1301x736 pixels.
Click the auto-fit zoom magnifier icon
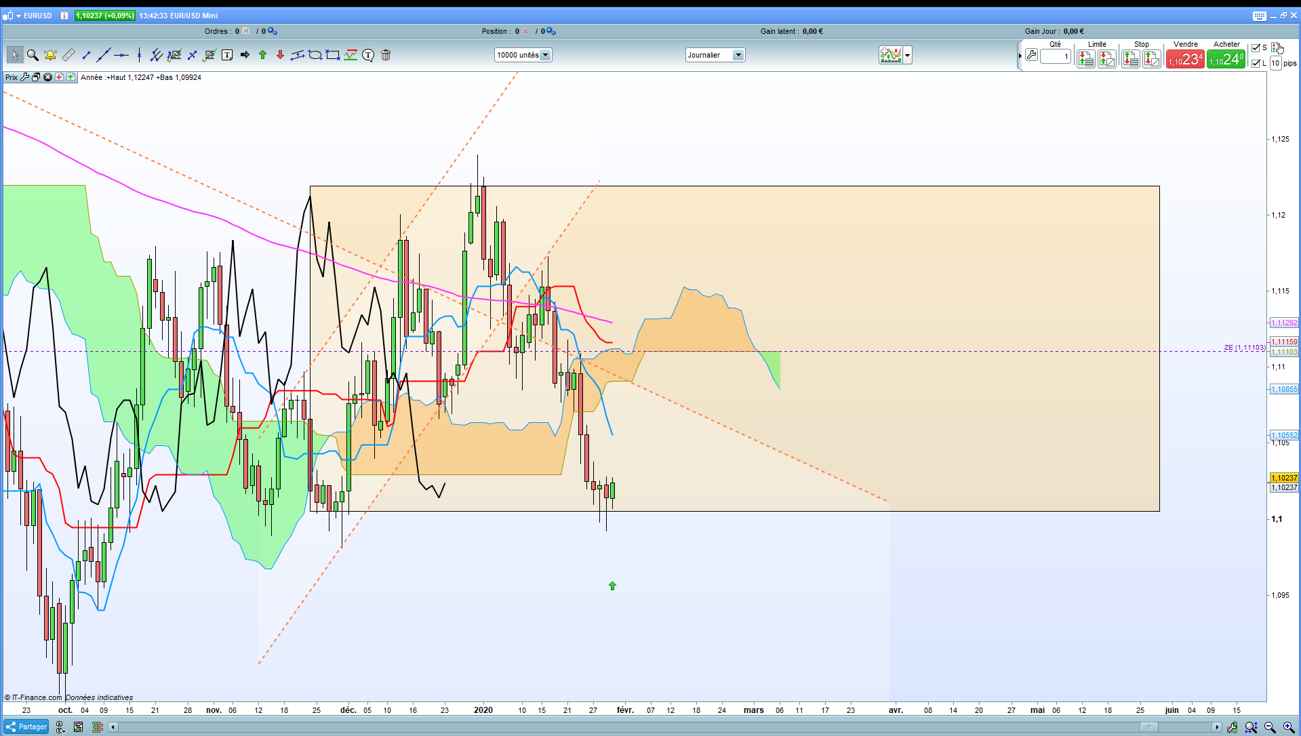coord(1251,727)
